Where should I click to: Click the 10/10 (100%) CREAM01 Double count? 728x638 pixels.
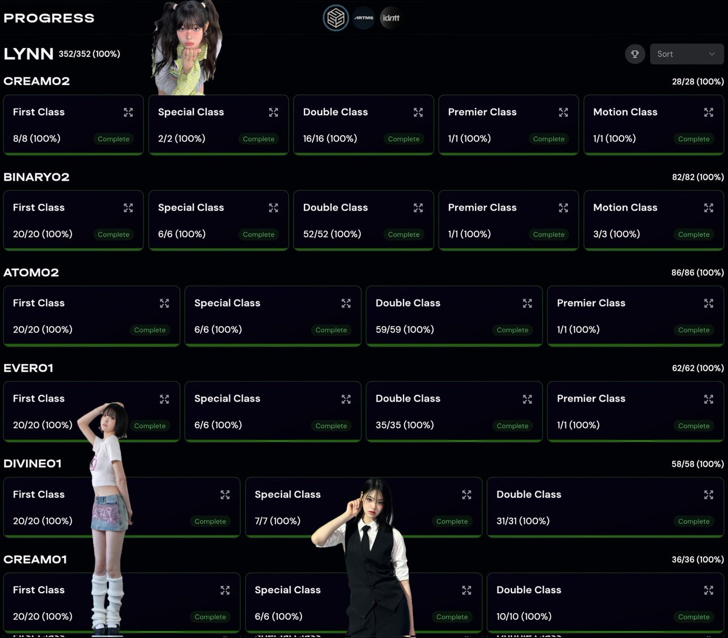pyautogui.click(x=524, y=617)
